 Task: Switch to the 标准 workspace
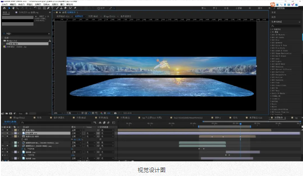tap(226, 8)
